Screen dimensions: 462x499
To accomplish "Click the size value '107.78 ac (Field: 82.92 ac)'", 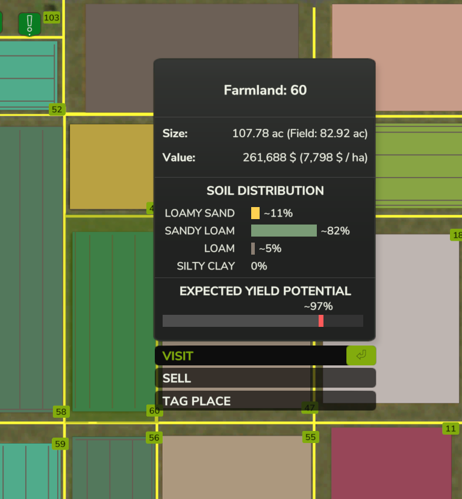I will click(x=300, y=134).
